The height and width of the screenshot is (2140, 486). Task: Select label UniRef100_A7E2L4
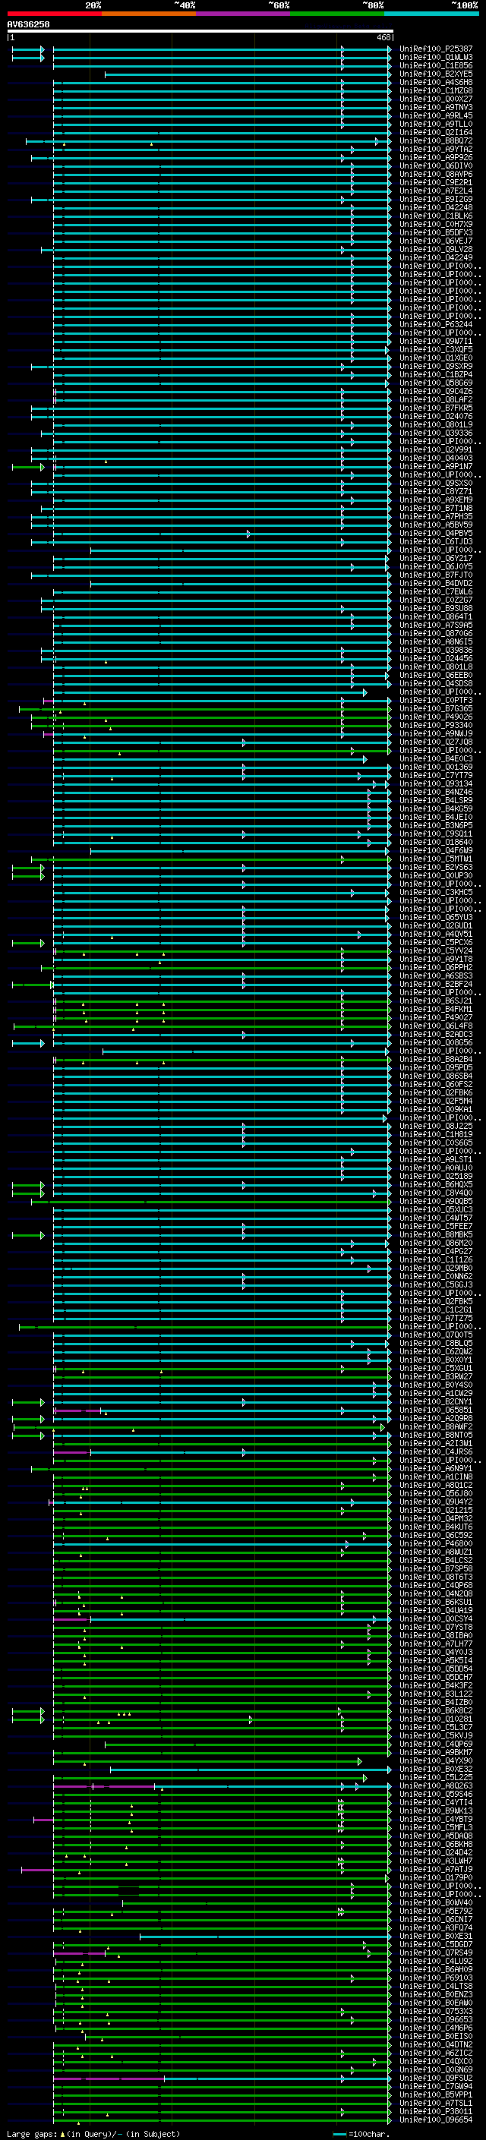[x=436, y=191]
